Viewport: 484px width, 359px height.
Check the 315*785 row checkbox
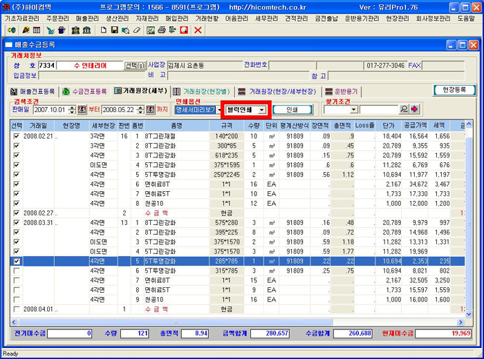coord(17,271)
